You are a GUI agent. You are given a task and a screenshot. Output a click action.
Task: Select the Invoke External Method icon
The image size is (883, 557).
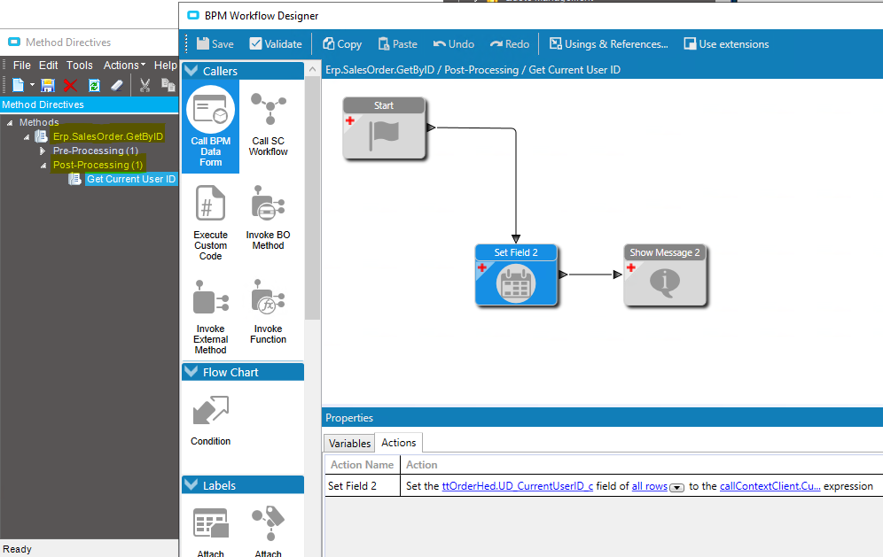point(211,317)
